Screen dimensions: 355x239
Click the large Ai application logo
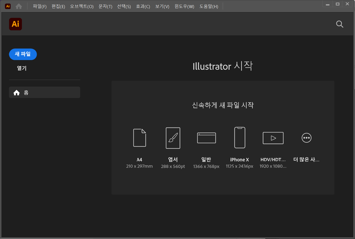click(x=16, y=24)
